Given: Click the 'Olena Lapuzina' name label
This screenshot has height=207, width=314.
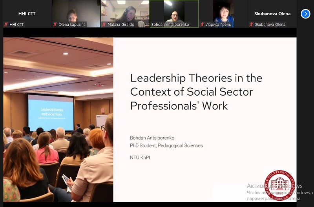Looking at the screenshot, I should pos(72,24).
